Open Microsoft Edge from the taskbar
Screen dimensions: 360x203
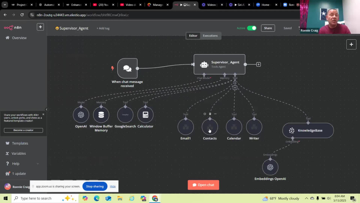[96, 198]
